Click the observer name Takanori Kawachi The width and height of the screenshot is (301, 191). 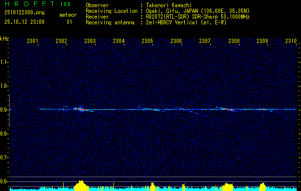click(x=169, y=5)
